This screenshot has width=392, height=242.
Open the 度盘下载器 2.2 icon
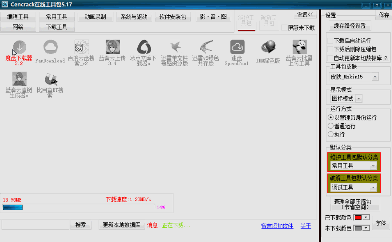[19, 47]
